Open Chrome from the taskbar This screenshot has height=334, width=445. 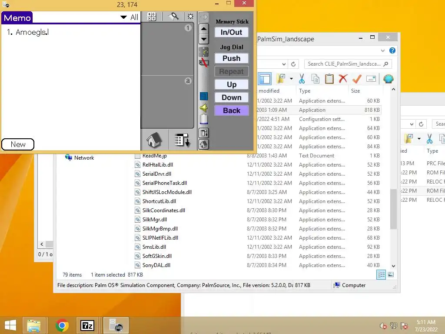pyautogui.click(x=62, y=325)
